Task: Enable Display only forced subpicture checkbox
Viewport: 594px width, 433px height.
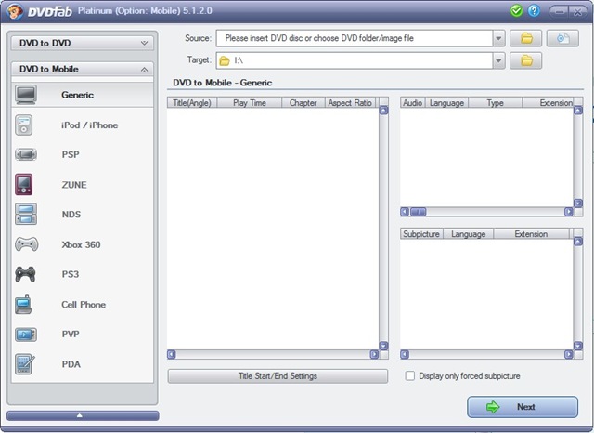Action: pyautogui.click(x=410, y=375)
